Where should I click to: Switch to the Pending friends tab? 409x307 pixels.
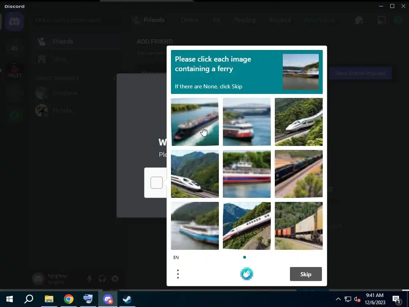tap(245, 20)
